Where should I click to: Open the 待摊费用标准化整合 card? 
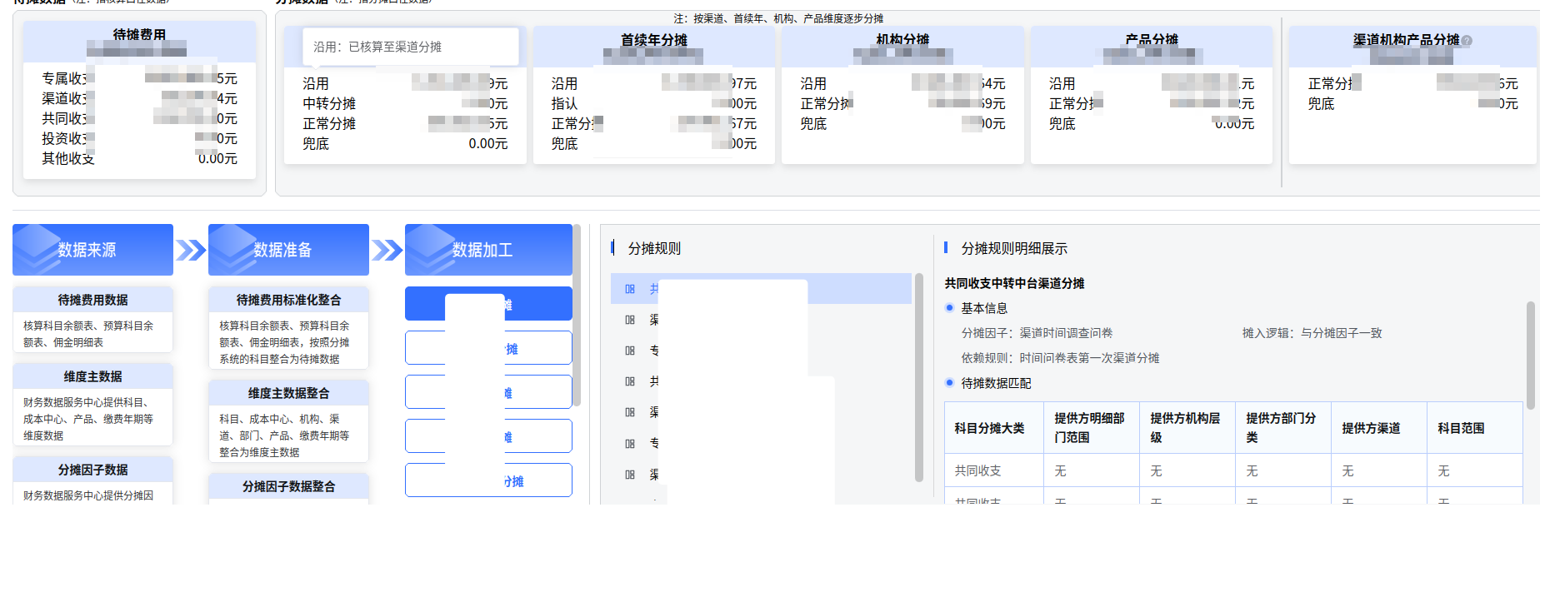(x=288, y=328)
